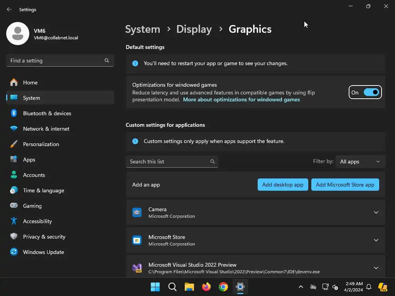Viewport: 395px width, 296px height.
Task: Click the Search this list field
Action: click(x=172, y=161)
